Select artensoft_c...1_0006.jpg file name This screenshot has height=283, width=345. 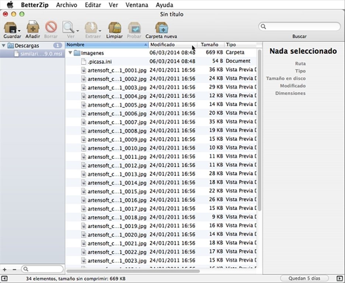(x=117, y=113)
